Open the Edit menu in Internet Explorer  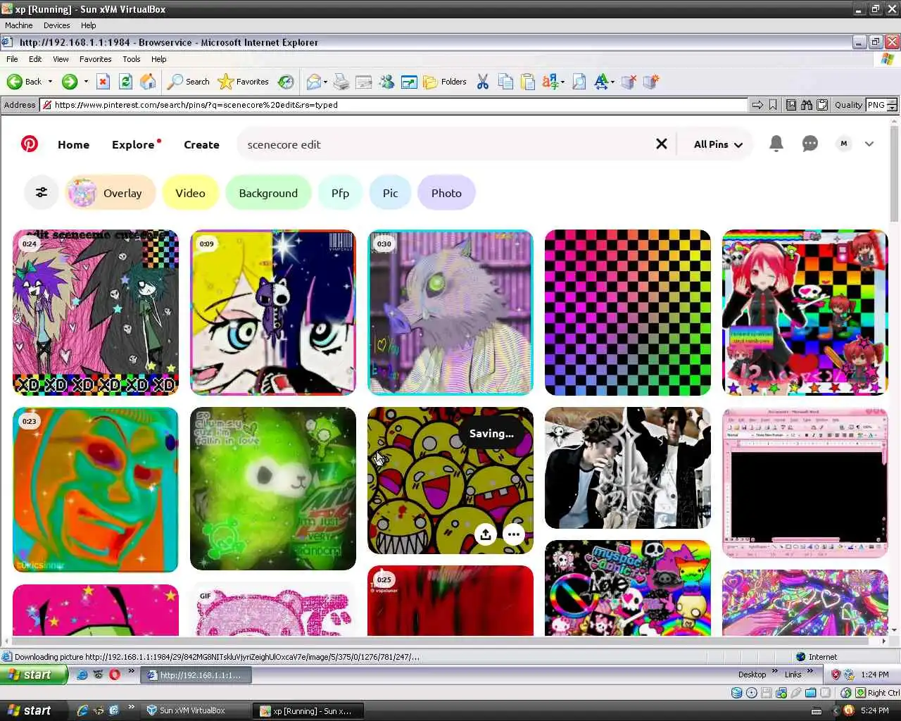[35, 59]
